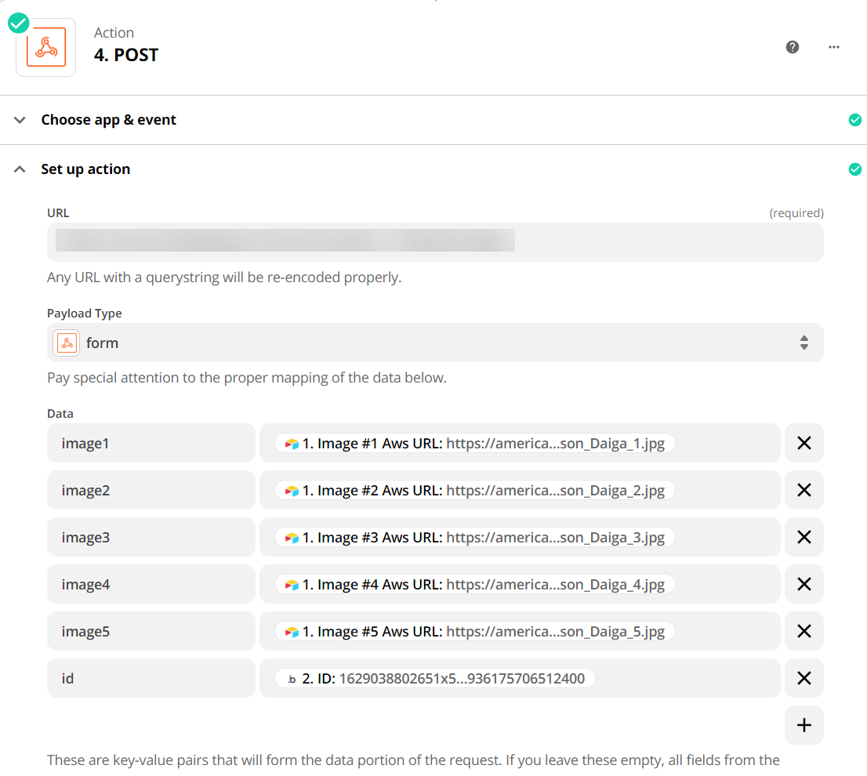
Task: Add a new data row with plus button
Action: point(804,726)
